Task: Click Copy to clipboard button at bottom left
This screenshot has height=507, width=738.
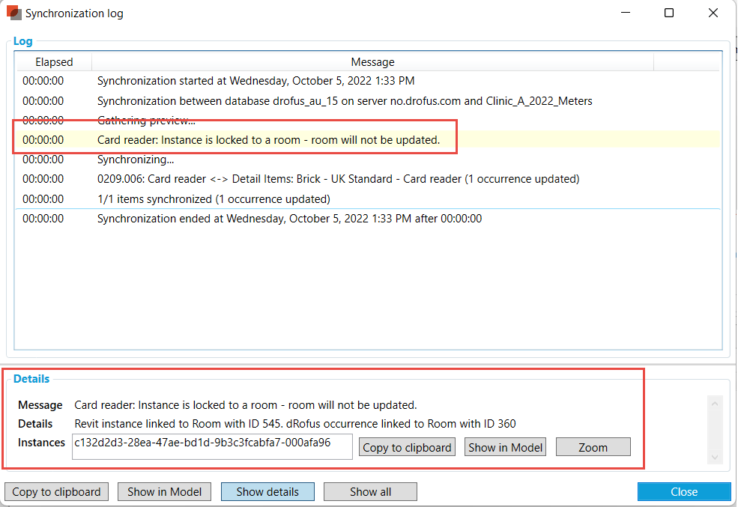Action: (x=56, y=492)
